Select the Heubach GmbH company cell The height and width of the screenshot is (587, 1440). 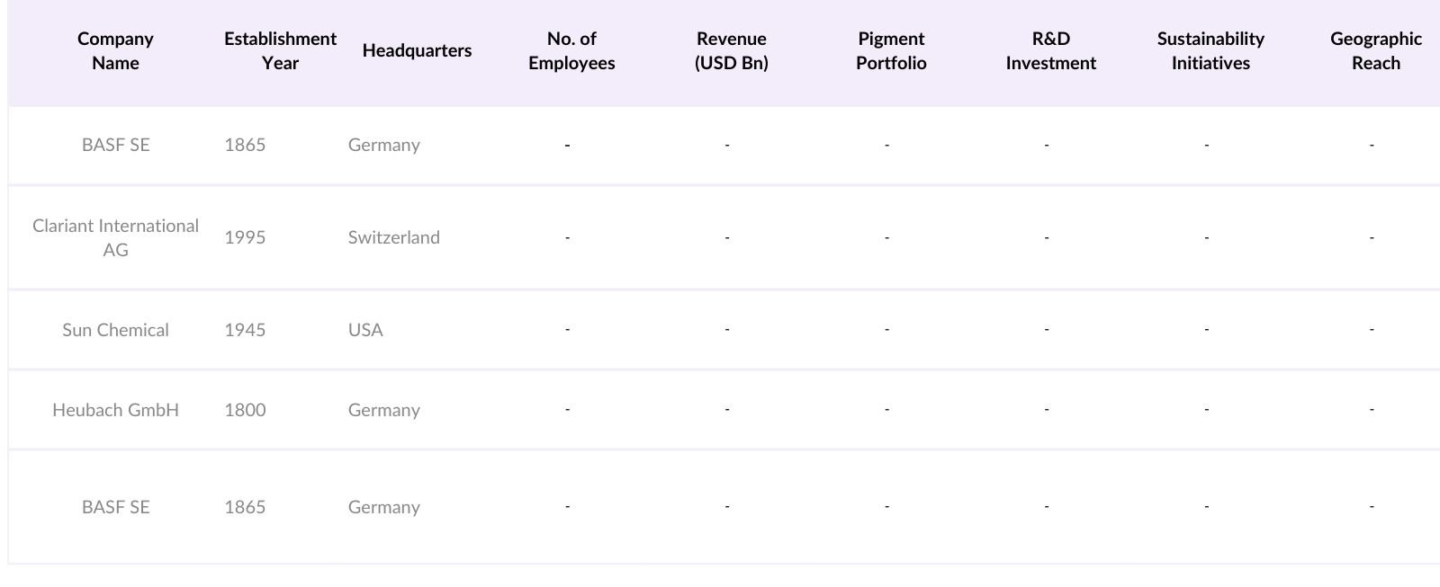click(x=115, y=410)
